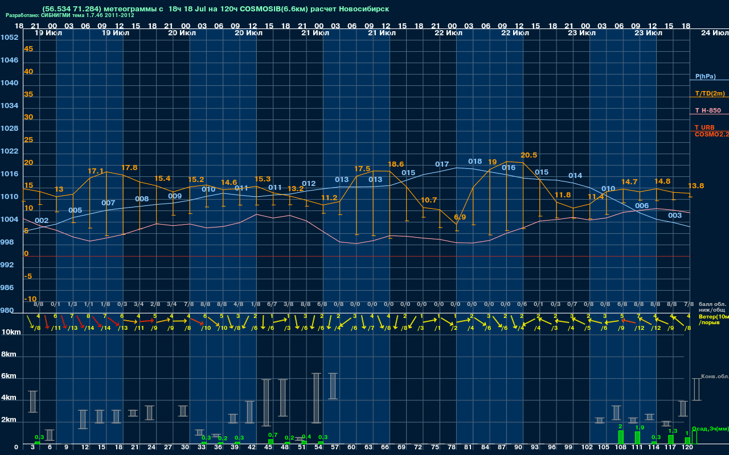Click the -10 temperature axis label
This screenshot has height=455, width=729.
click(x=30, y=299)
